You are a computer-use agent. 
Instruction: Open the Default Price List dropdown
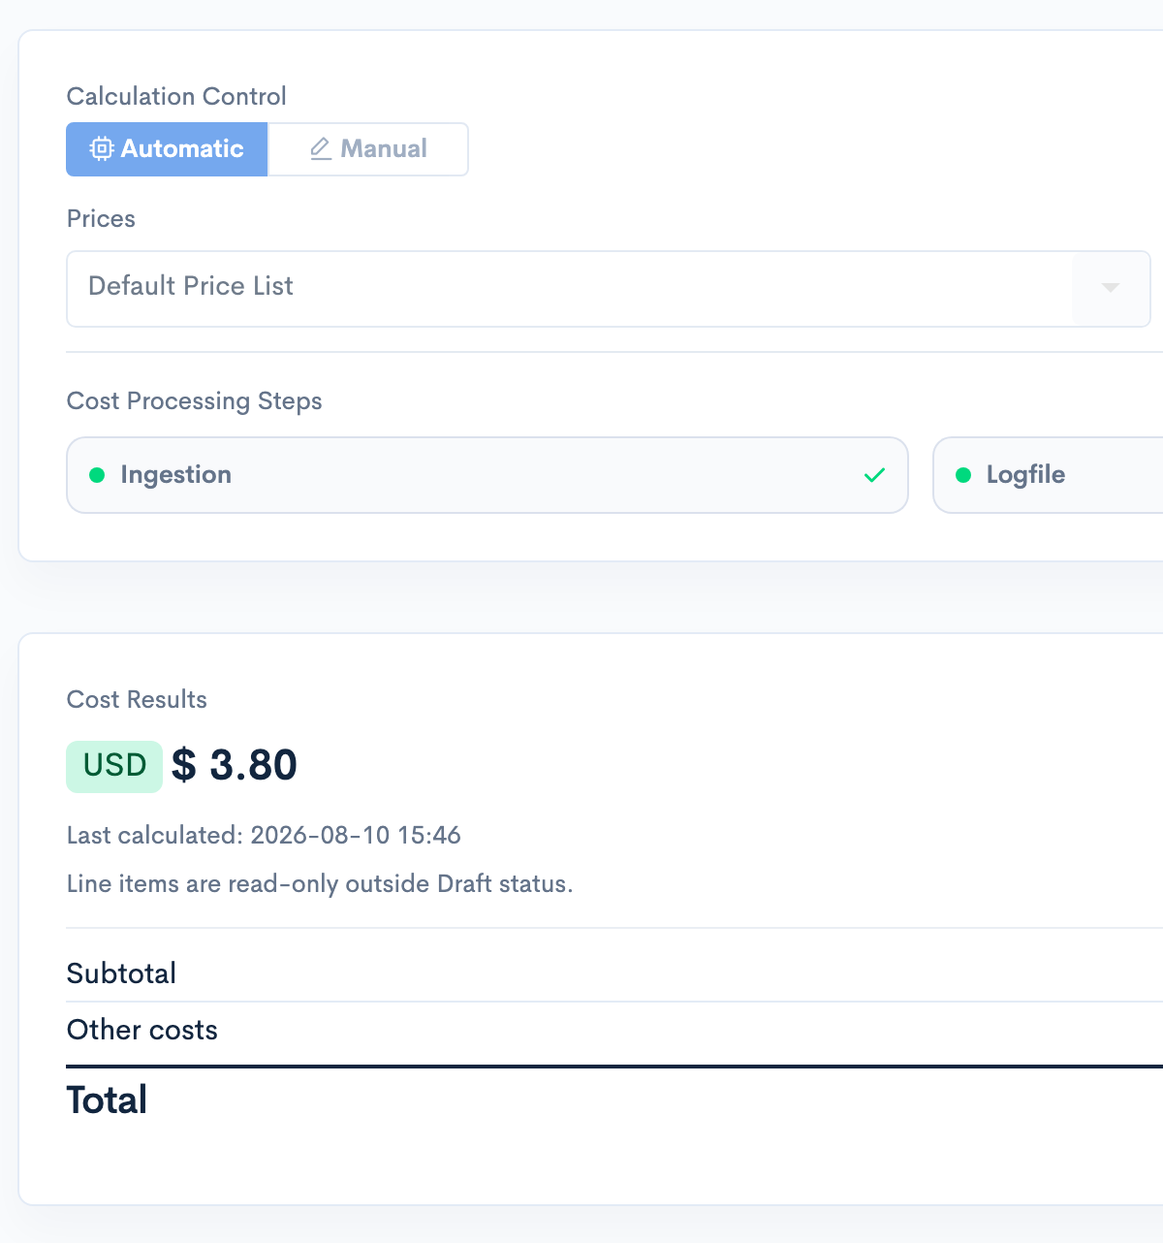coord(608,289)
